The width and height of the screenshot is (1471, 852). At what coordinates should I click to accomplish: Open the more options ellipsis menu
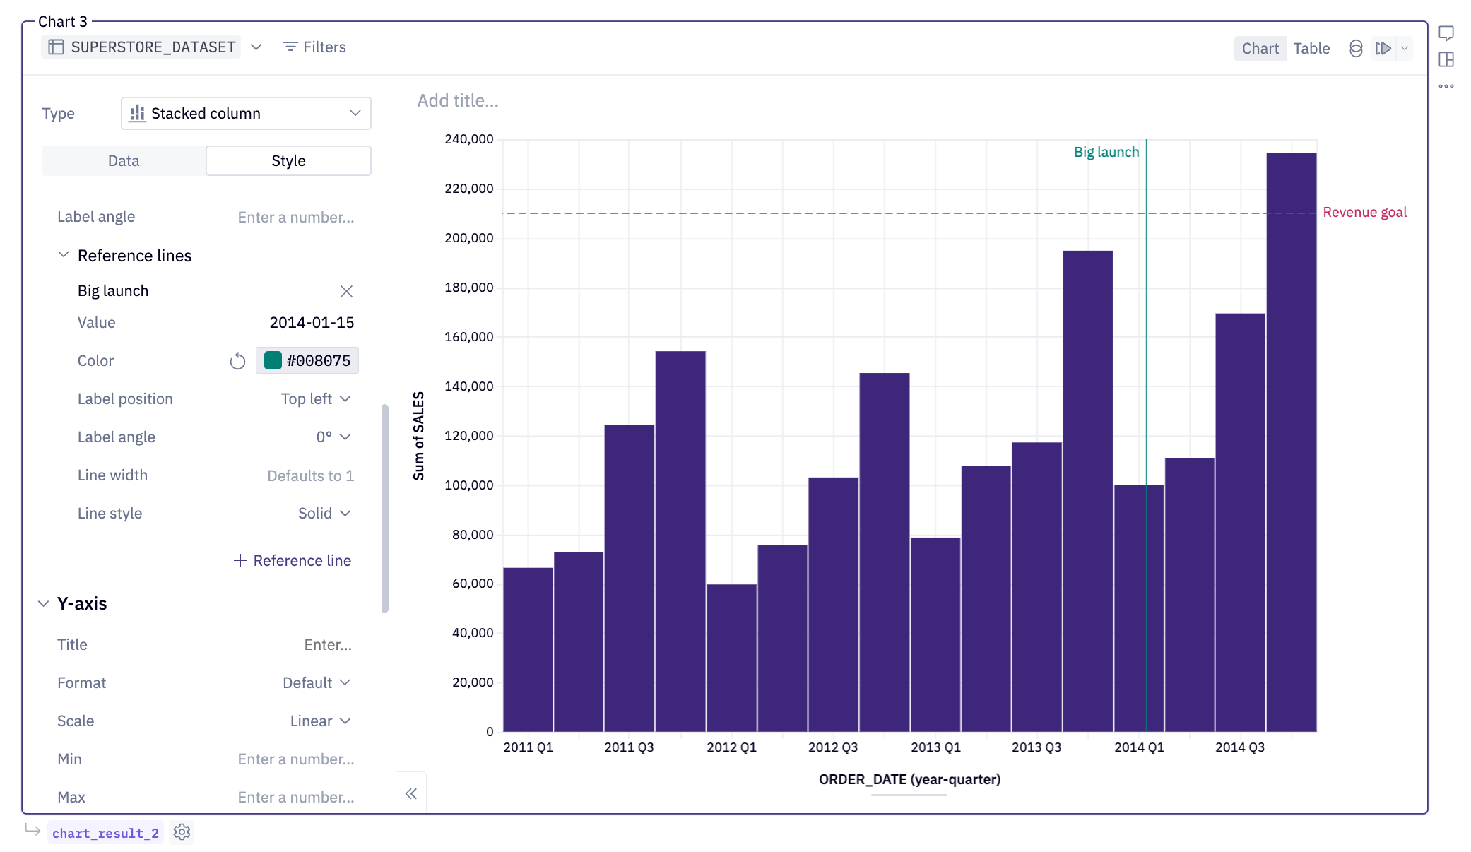pos(1446,87)
